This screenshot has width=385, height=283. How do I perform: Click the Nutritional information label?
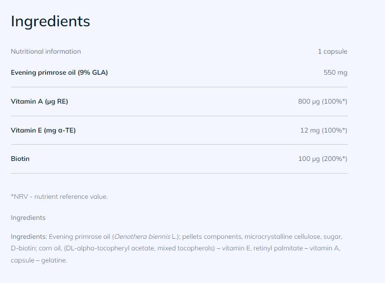coord(46,52)
